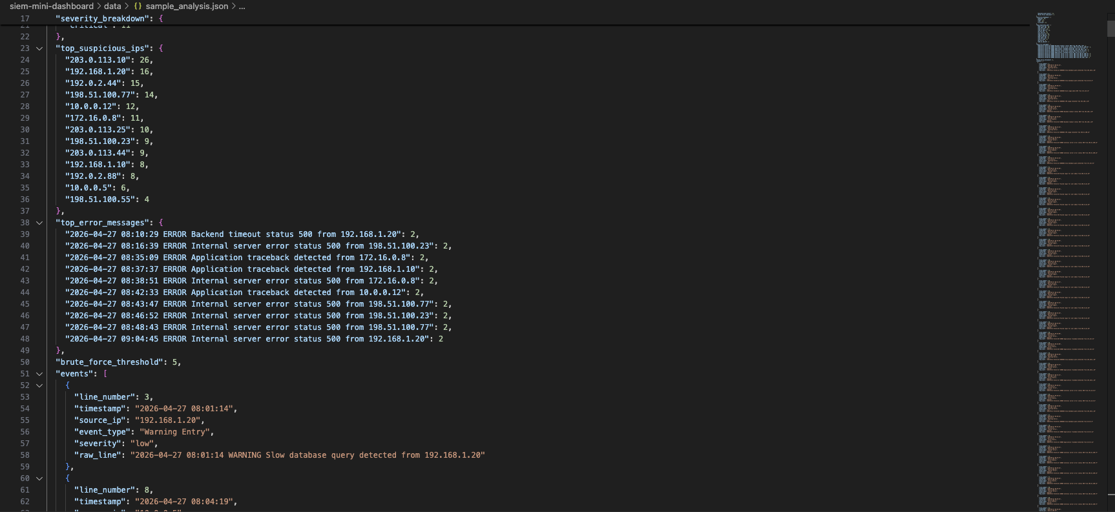Screen dimensions: 1115x512
Task: Collapse the events array on line 51
Action: tap(39, 374)
